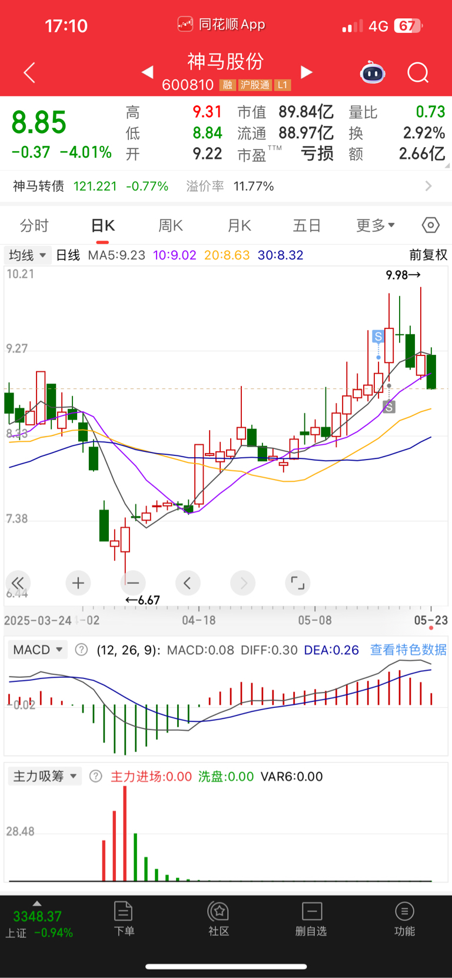The height and width of the screenshot is (978, 452).
Task: Tap 洗盘:0.00 label
Action: [x=226, y=776]
